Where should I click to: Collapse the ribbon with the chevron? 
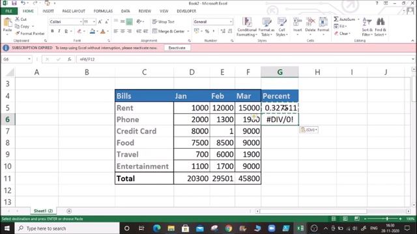pos(412,40)
